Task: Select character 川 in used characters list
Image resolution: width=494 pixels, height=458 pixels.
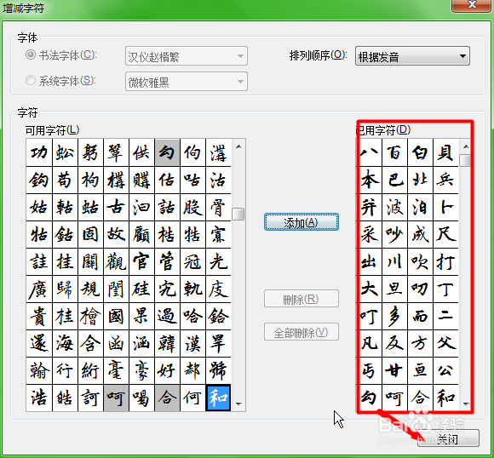Action: pyautogui.click(x=394, y=261)
